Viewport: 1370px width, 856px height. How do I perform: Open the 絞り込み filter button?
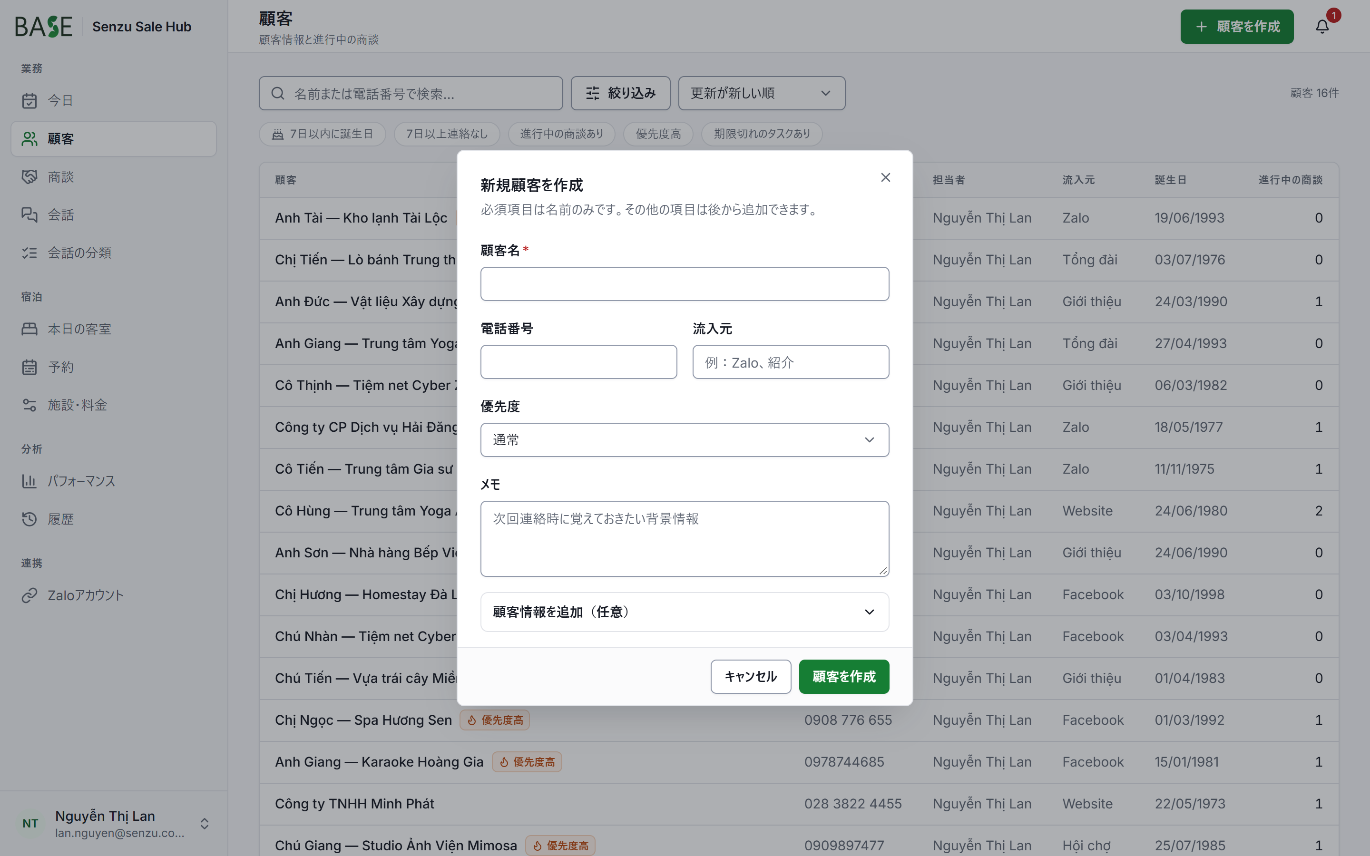point(620,93)
